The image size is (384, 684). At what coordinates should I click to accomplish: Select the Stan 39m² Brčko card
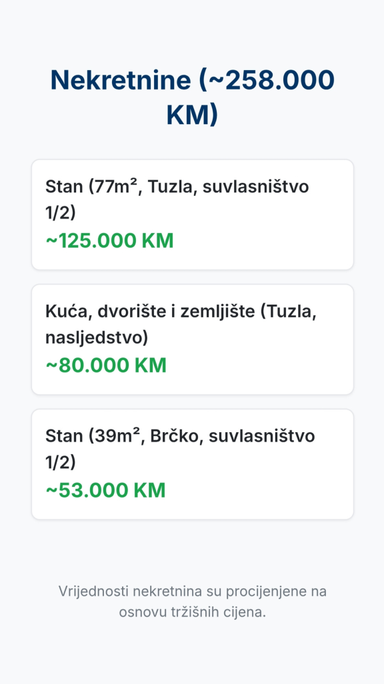(x=192, y=464)
